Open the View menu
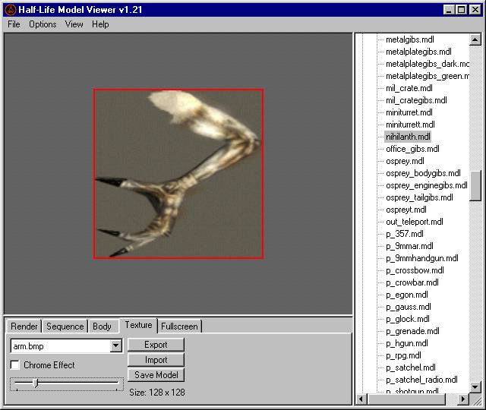The width and height of the screenshot is (486, 410). 74,24
